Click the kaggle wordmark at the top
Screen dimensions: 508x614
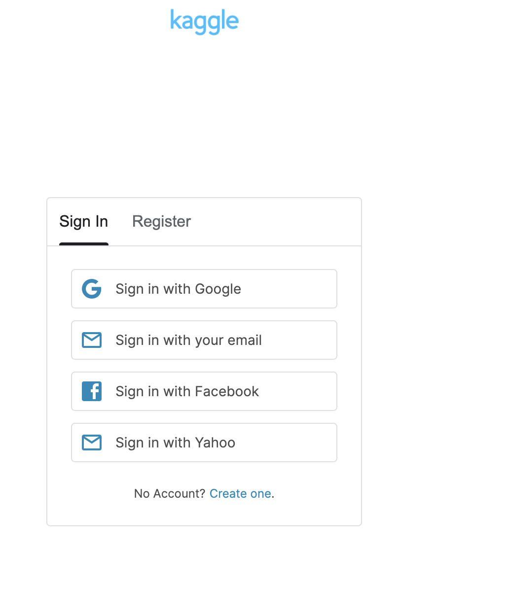(x=204, y=21)
